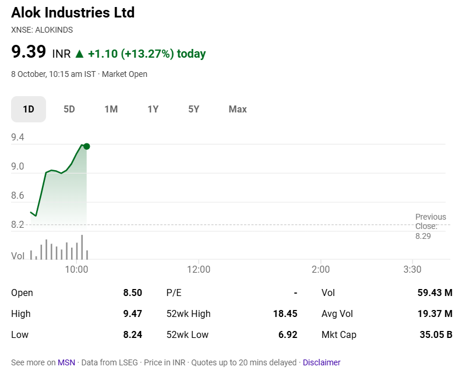The width and height of the screenshot is (462, 370).
Task: Click the Previous Close 8.29 label
Action: pyautogui.click(x=431, y=226)
